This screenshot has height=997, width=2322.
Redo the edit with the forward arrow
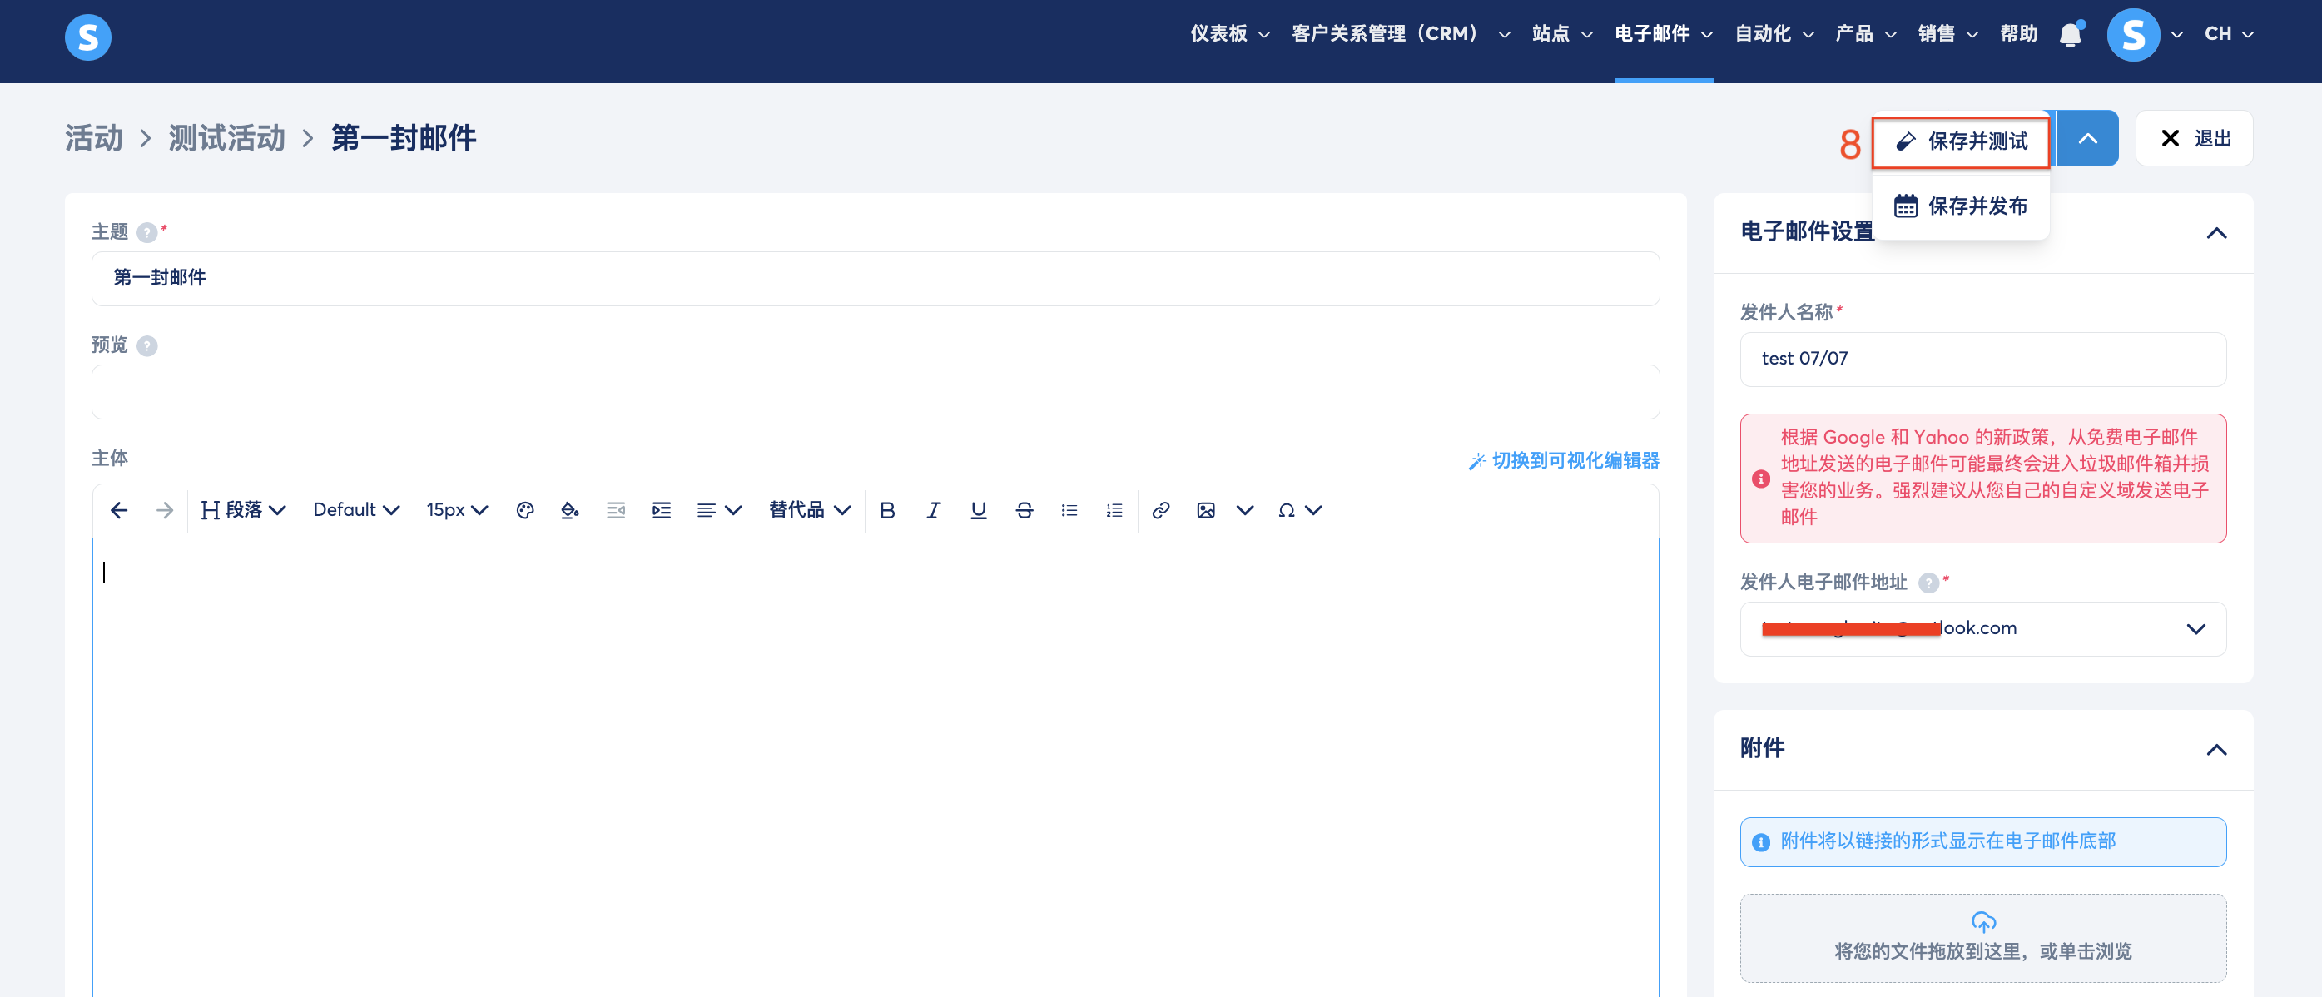pyautogui.click(x=164, y=510)
